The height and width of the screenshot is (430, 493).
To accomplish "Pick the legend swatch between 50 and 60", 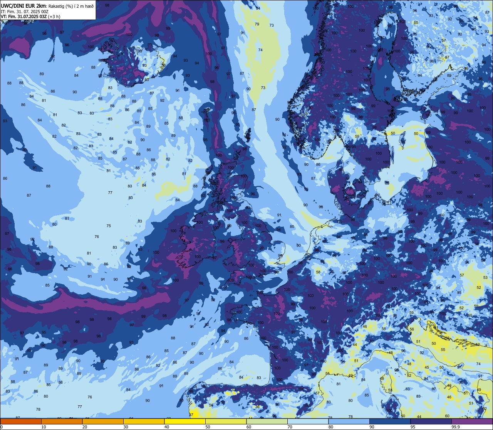I will (x=226, y=422).
